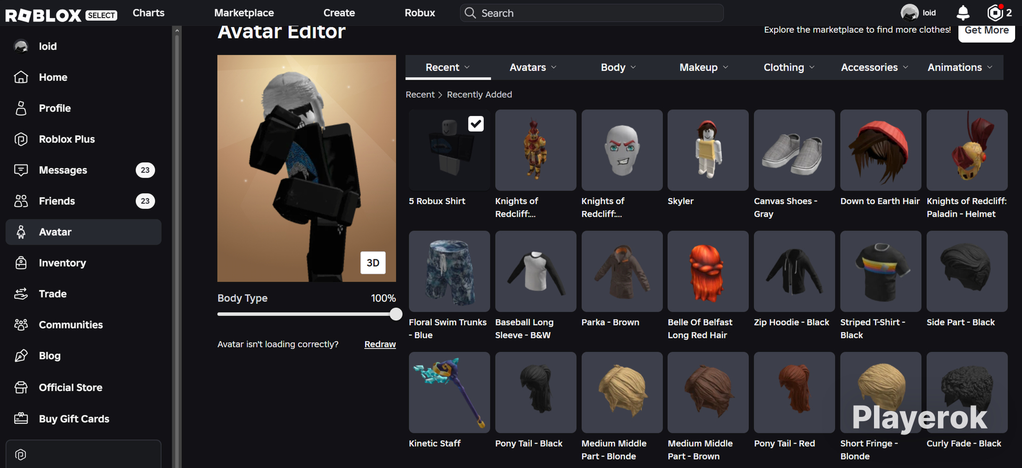Expand the Clothing dropdown chevron
1022x468 pixels.
812,67
